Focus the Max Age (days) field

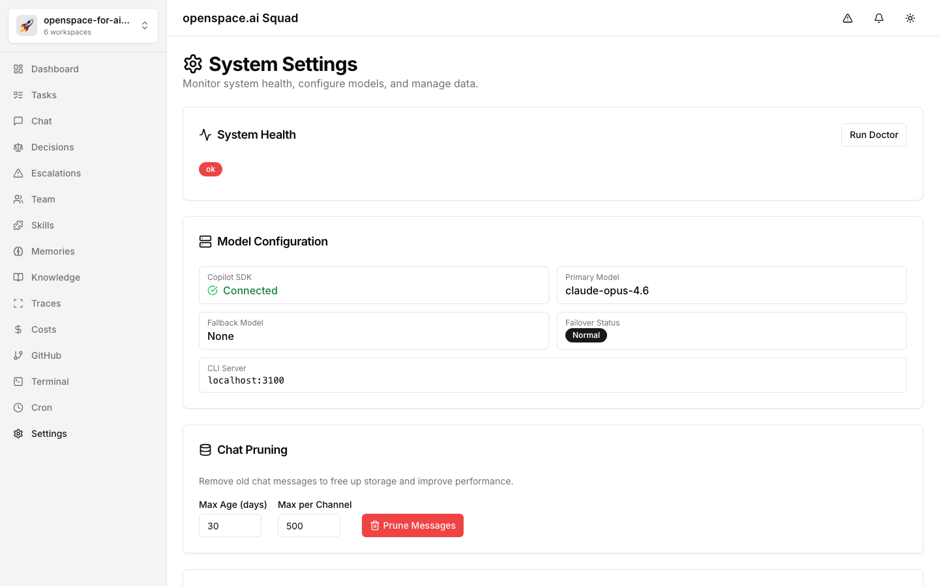pos(230,525)
